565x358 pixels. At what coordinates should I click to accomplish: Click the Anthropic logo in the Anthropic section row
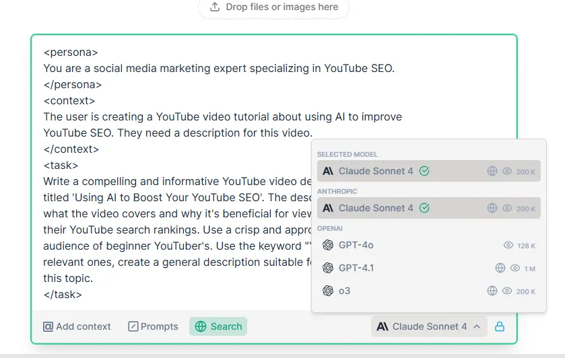(x=328, y=208)
